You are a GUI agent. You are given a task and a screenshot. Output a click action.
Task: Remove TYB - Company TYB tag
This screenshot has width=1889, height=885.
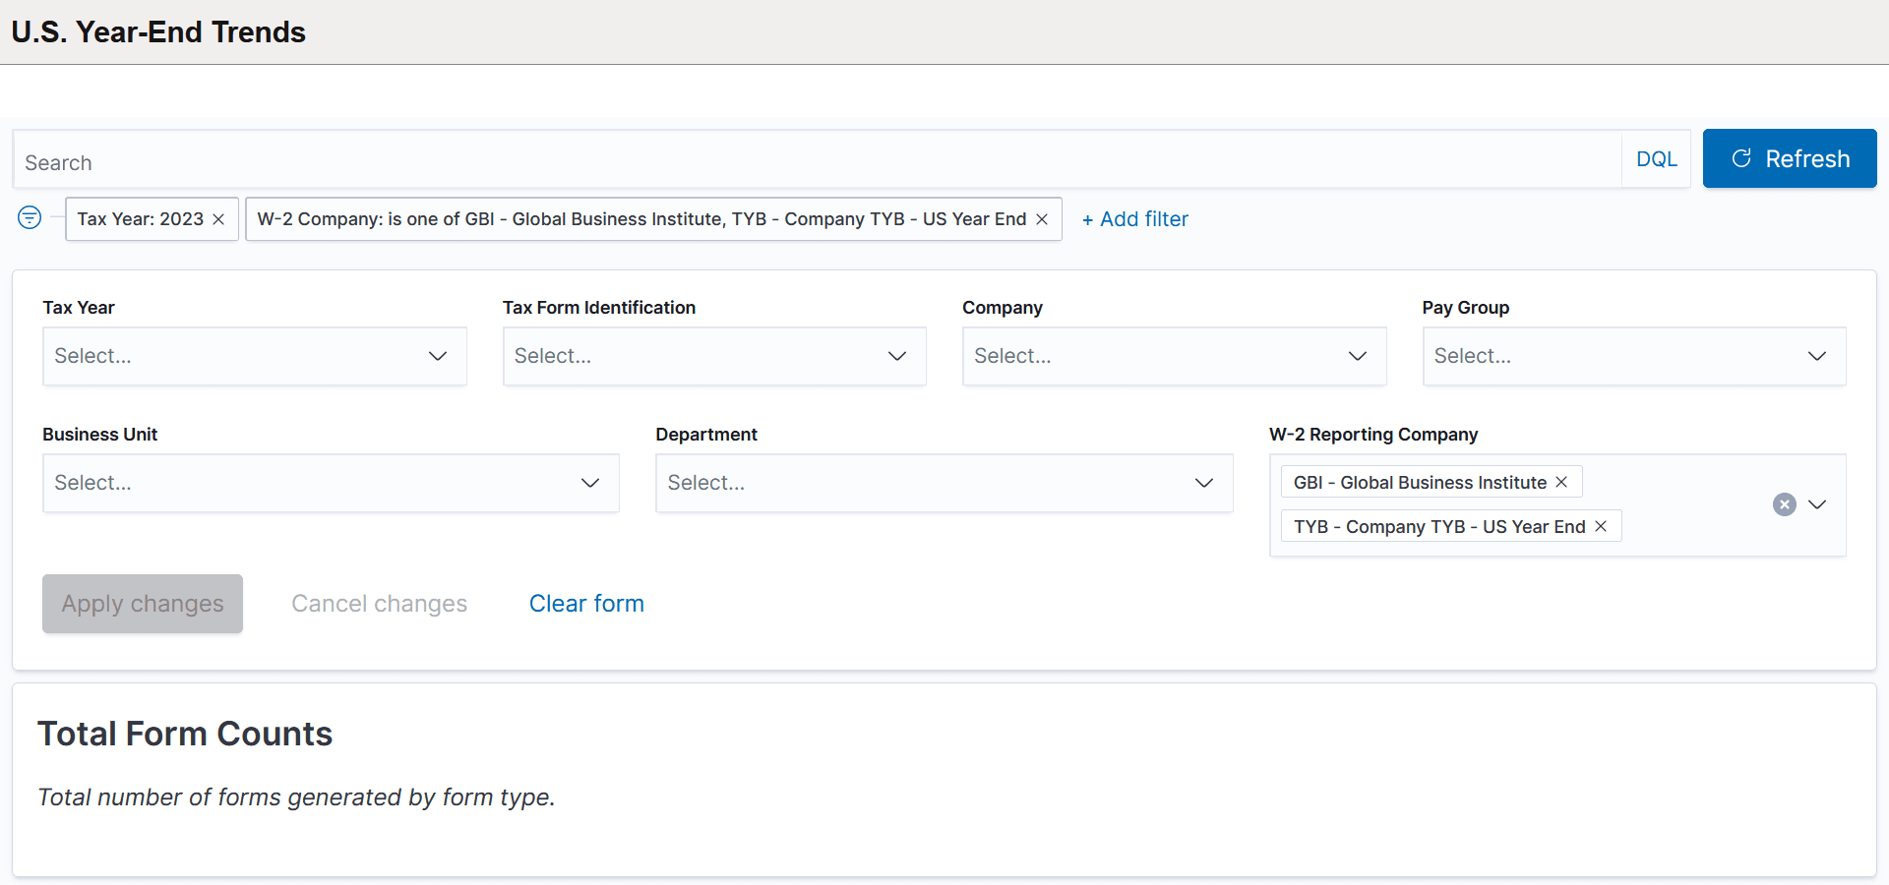1601,526
